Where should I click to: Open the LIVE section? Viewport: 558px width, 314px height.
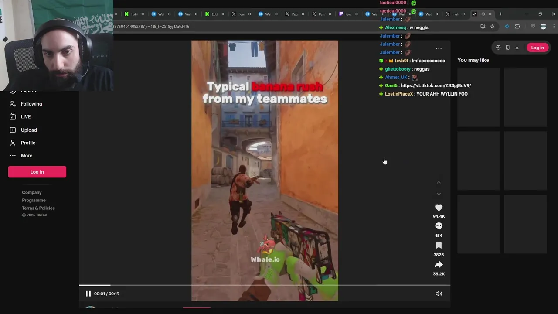(x=26, y=116)
